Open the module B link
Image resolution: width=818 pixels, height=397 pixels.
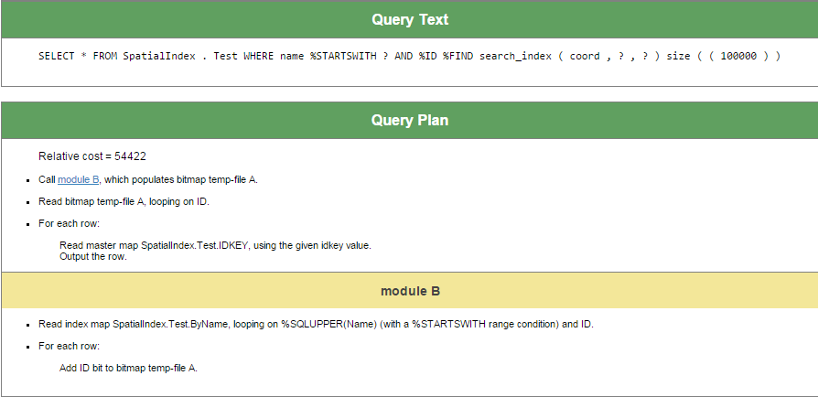(x=79, y=179)
